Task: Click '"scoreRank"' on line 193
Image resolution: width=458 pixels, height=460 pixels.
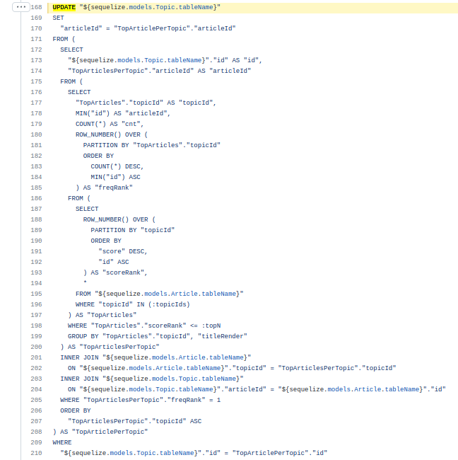Action: [x=123, y=272]
